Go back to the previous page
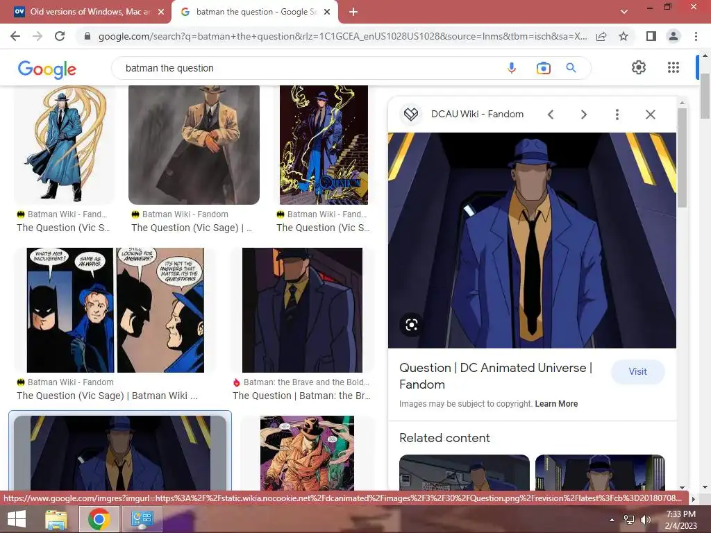 click(15, 36)
